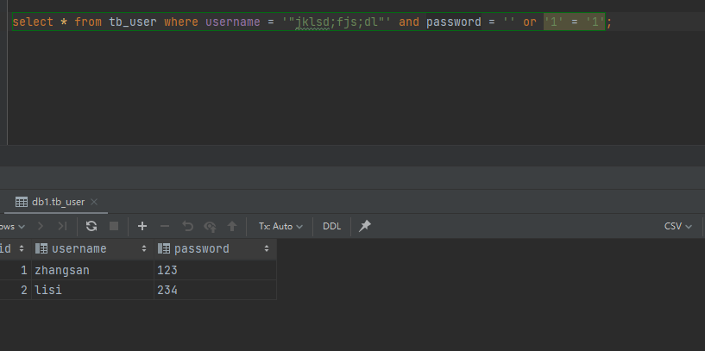Click the highlighted '1' = '1' condition
The image size is (705, 351).
tap(574, 22)
